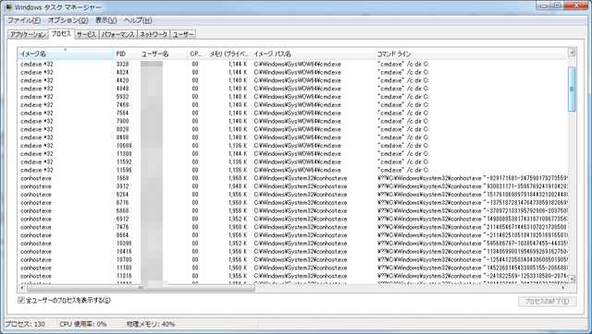Select conhost.exe row with PID 10396
This screenshot has width=592, height=334.
click(x=292, y=244)
